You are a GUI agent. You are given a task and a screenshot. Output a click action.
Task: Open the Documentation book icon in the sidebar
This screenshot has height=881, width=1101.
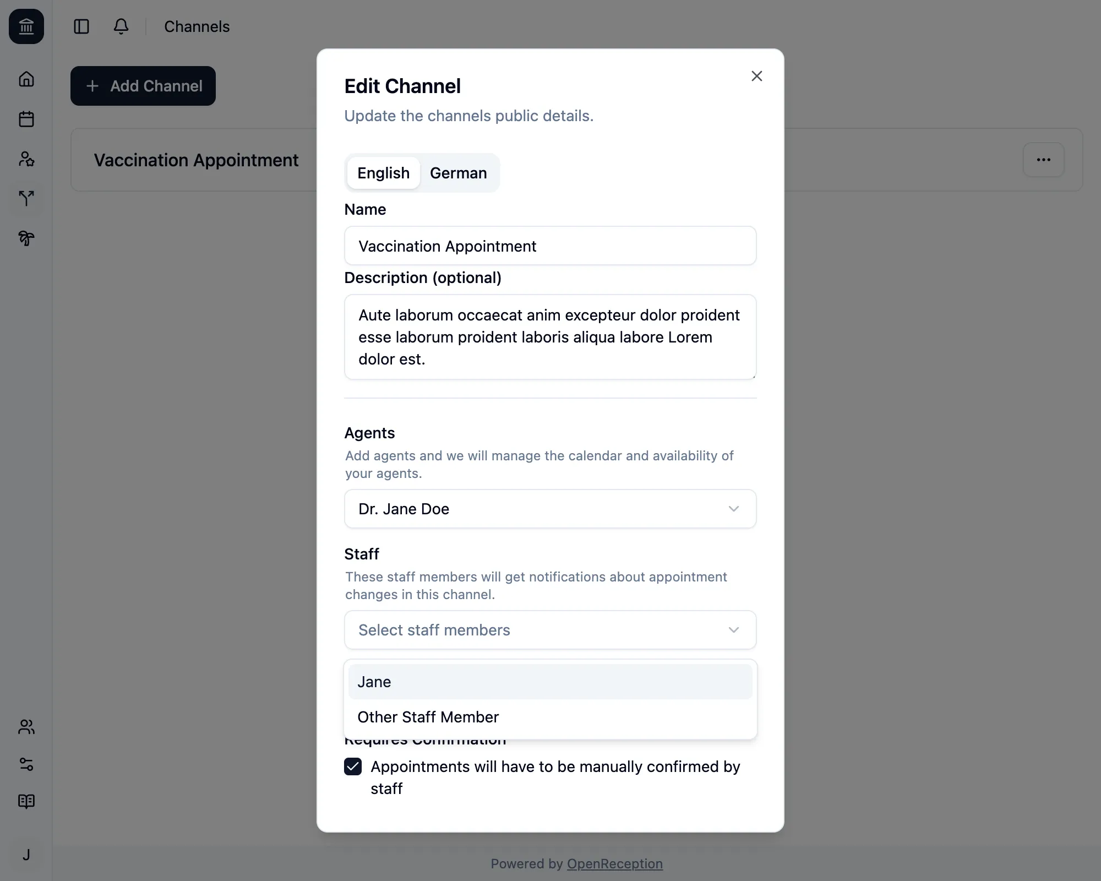pos(26,802)
